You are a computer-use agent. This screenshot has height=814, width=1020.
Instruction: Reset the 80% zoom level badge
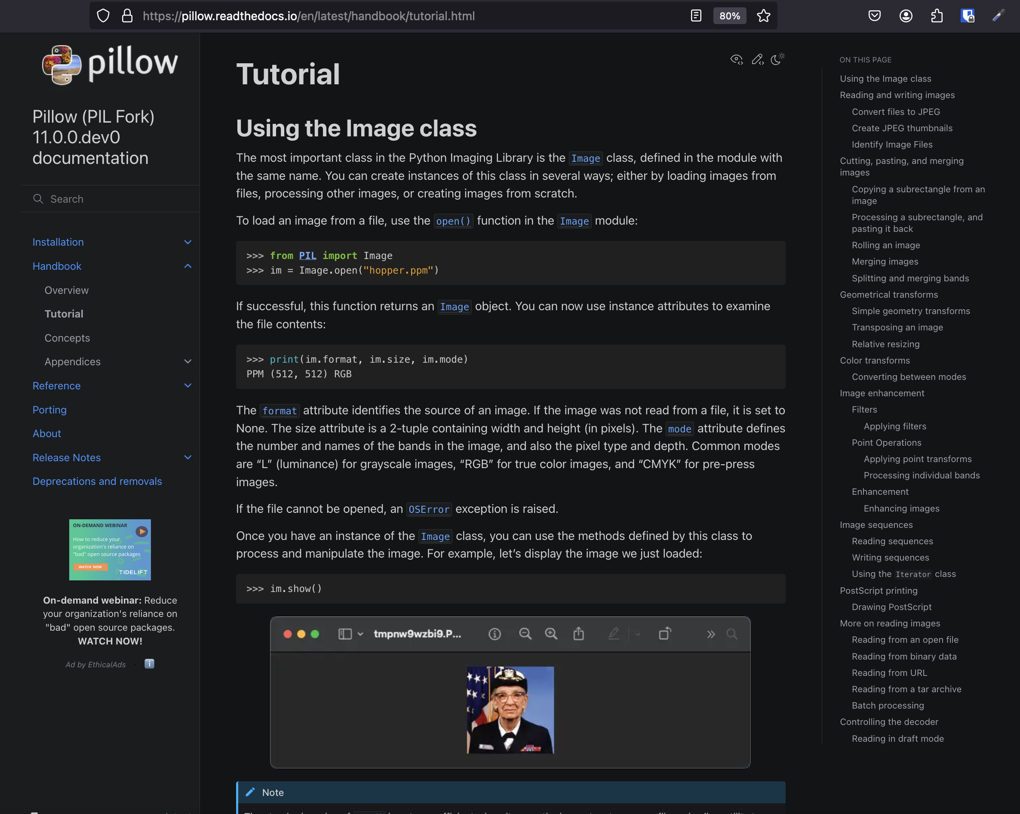pos(729,15)
